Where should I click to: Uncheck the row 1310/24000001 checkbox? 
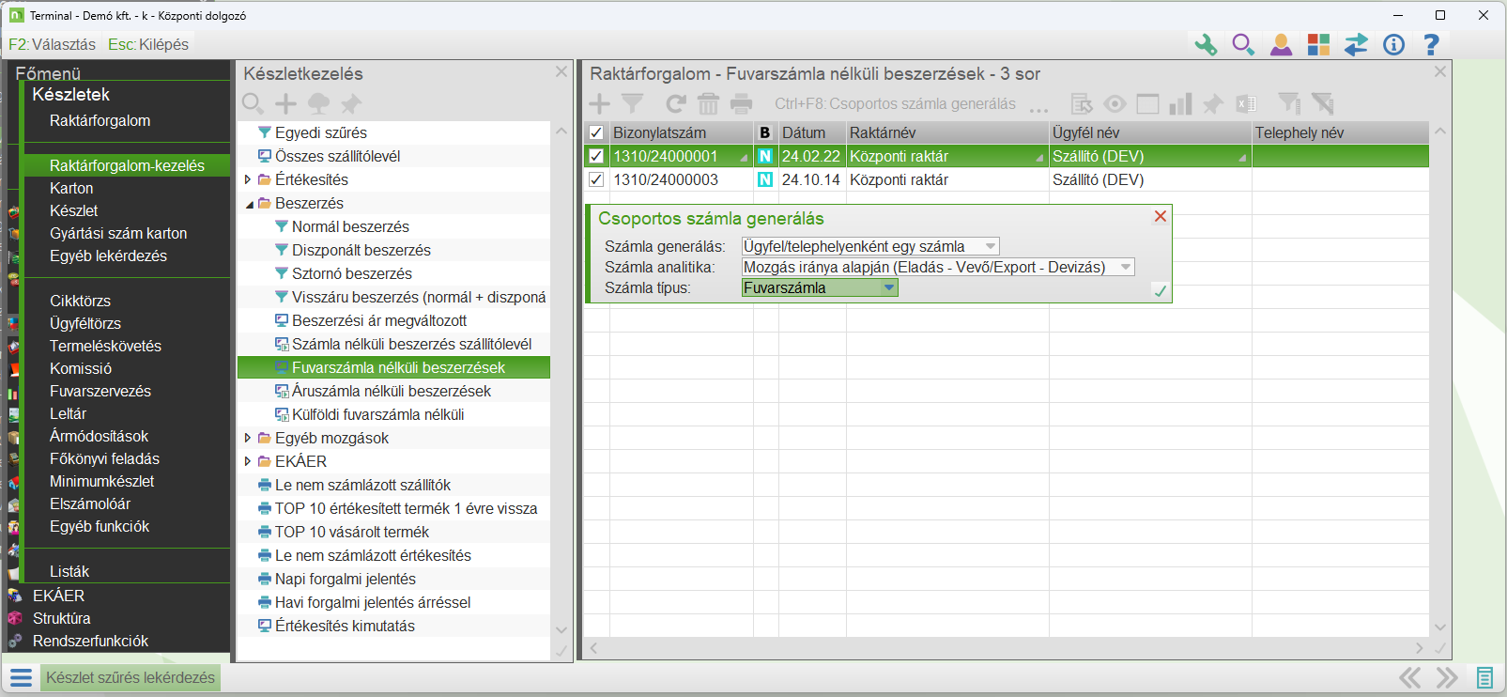pos(596,156)
